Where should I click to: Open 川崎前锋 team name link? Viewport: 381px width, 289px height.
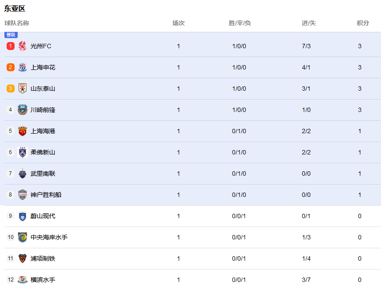point(43,110)
